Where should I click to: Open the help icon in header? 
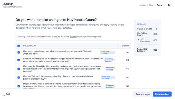pos(169,5)
